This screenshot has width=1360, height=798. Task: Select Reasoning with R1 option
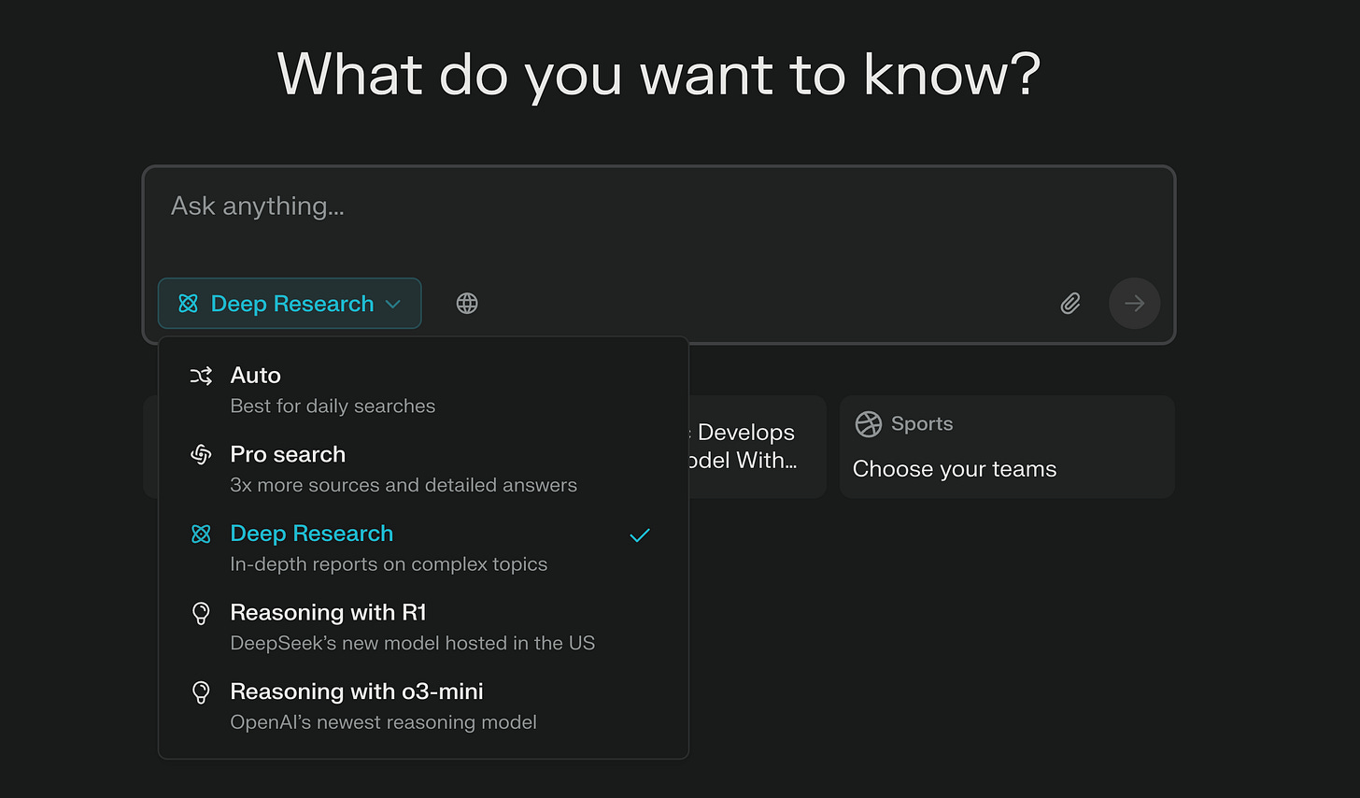point(423,627)
